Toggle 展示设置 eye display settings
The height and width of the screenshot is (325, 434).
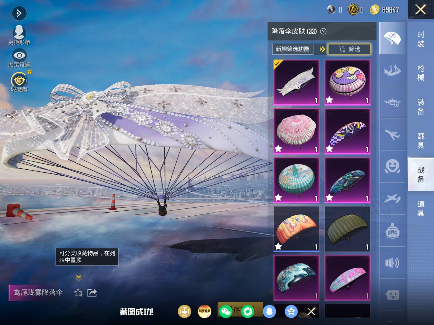[x=19, y=58]
